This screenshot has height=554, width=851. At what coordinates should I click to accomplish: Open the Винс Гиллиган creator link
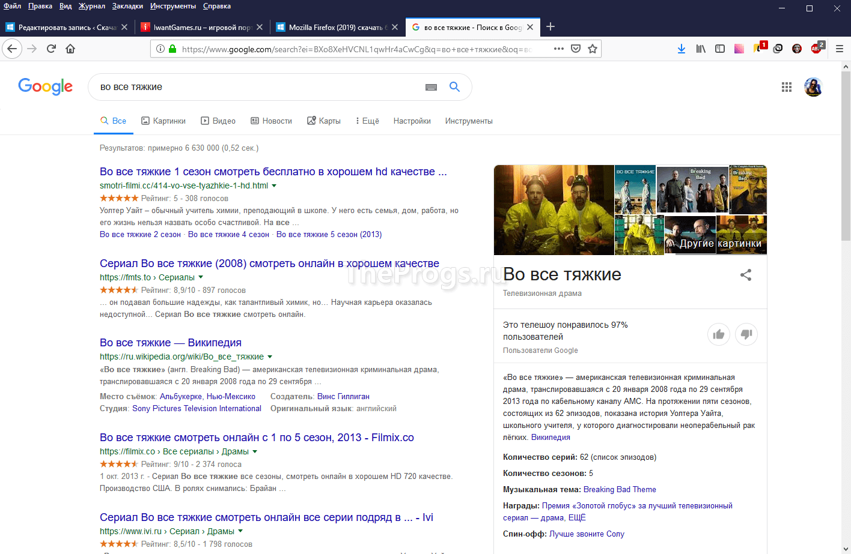click(x=343, y=397)
